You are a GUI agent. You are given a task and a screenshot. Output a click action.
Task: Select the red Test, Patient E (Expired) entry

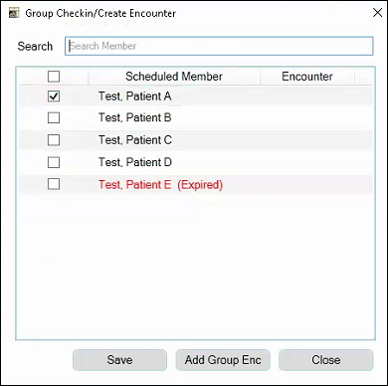point(161,184)
